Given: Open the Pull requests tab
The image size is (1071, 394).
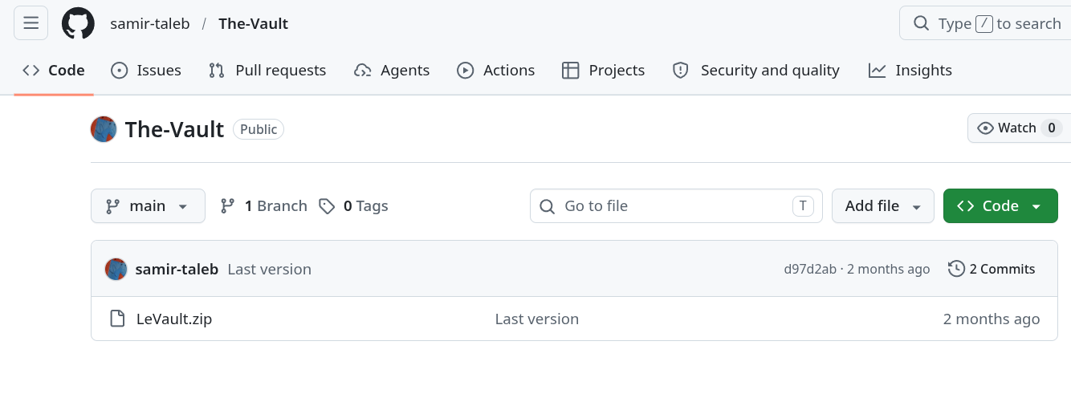Looking at the screenshot, I should 267,71.
